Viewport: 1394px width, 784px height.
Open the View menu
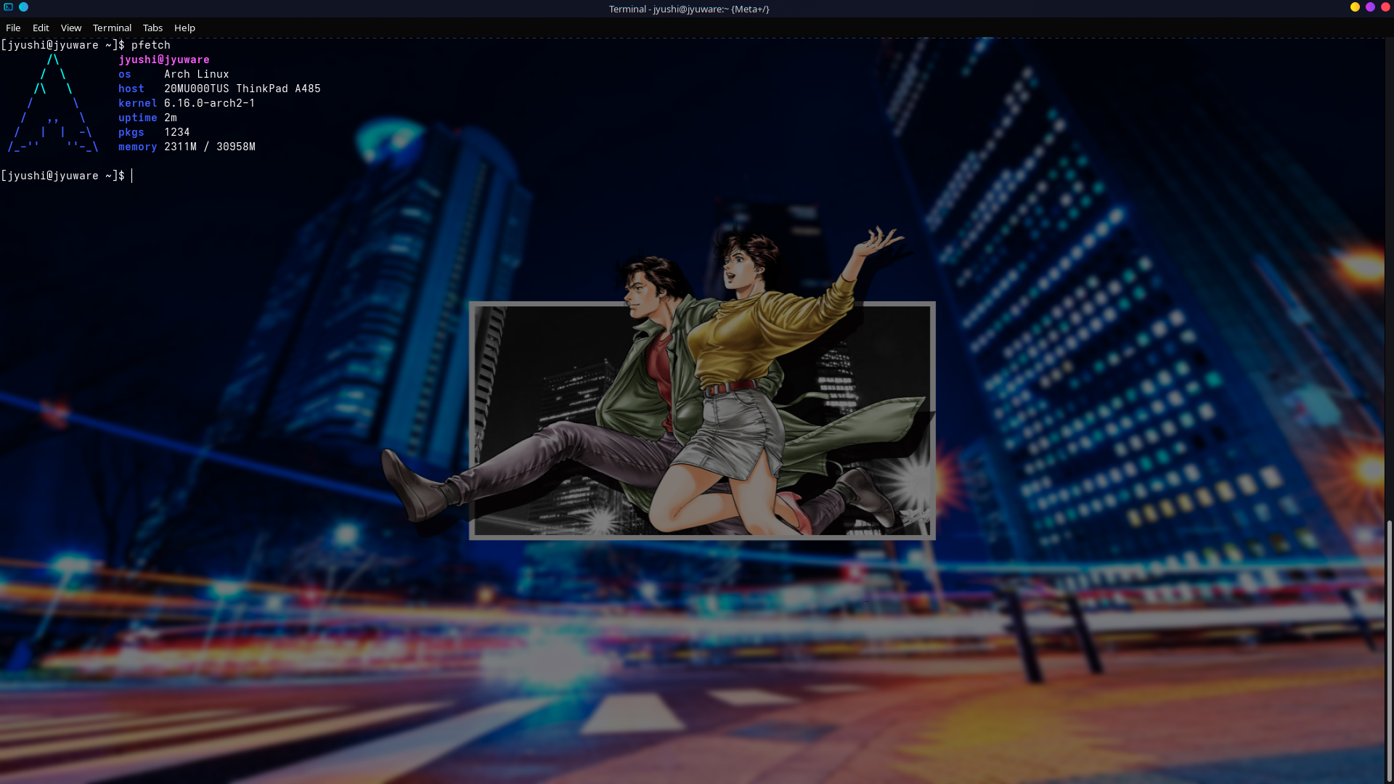(x=71, y=28)
